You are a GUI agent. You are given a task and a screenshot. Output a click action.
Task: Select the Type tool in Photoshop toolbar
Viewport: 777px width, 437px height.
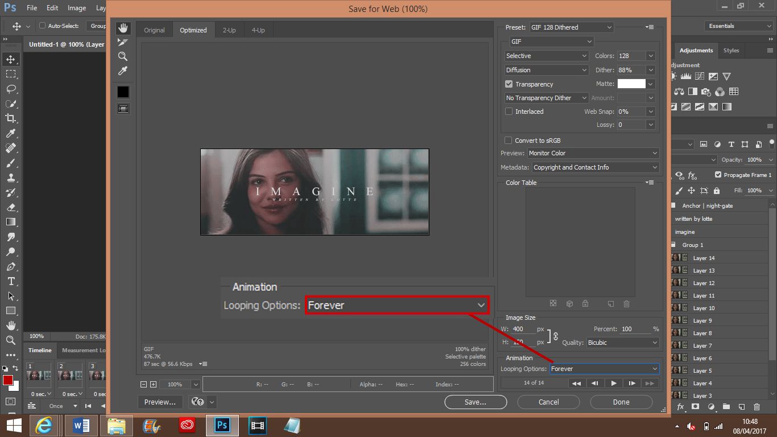coord(11,281)
